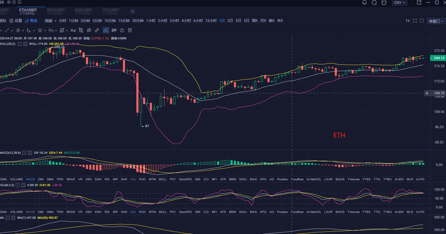Click the plus icon at the price crosshair label
Screen dimensions: 446x234
click(x=427, y=93)
